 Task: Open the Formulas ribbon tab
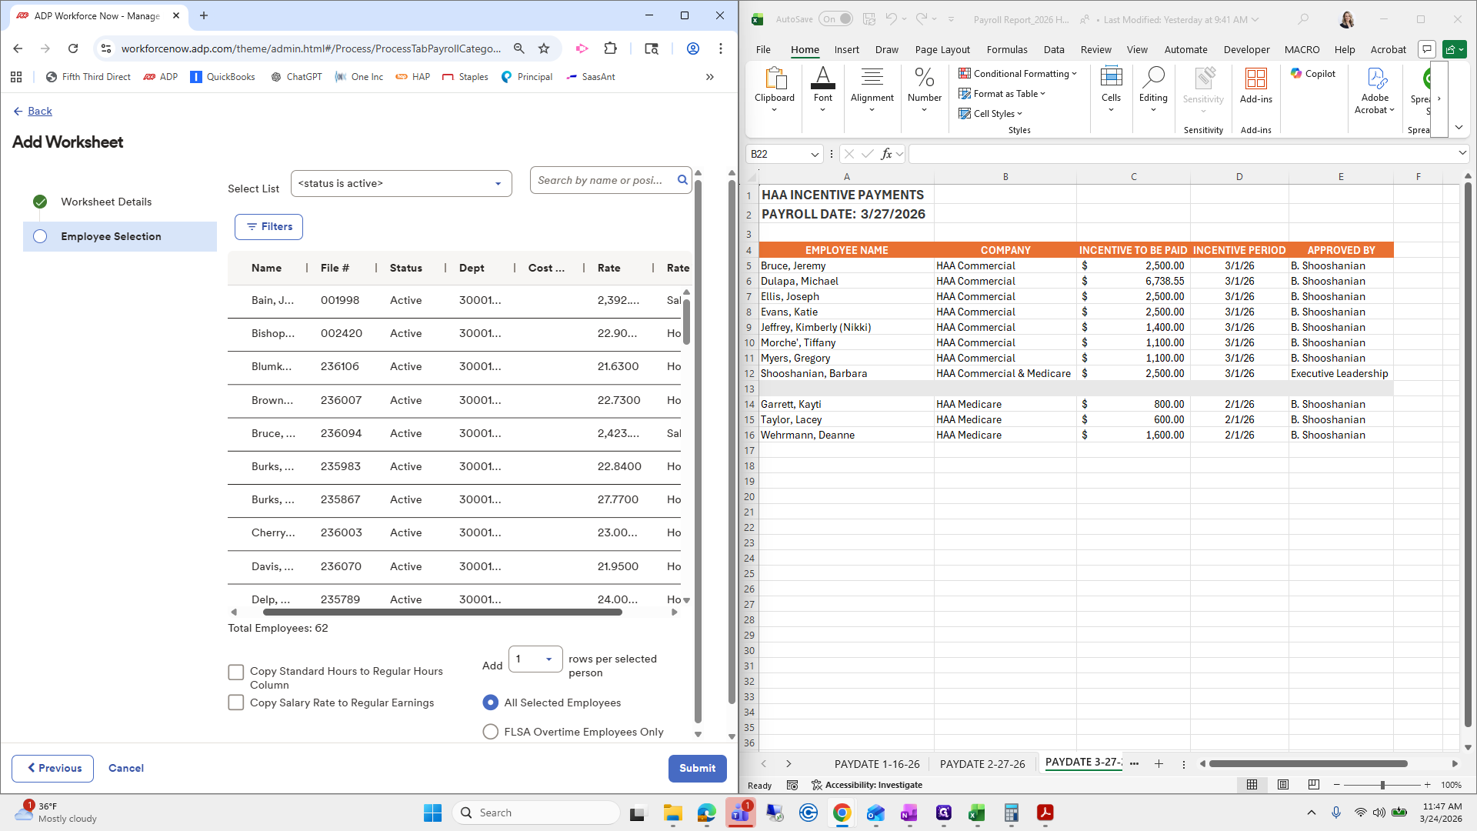(1006, 49)
